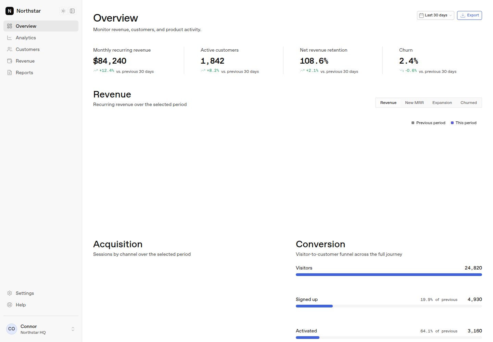The width and height of the screenshot is (493, 342).
Task: Click the Net revenue retention label
Action: pos(324,50)
